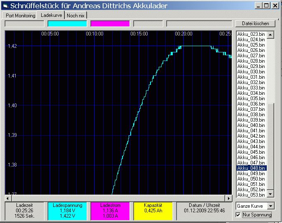Open the Ganze Kurve dropdown
Viewport: 282px width, 223px height.
[271, 206]
